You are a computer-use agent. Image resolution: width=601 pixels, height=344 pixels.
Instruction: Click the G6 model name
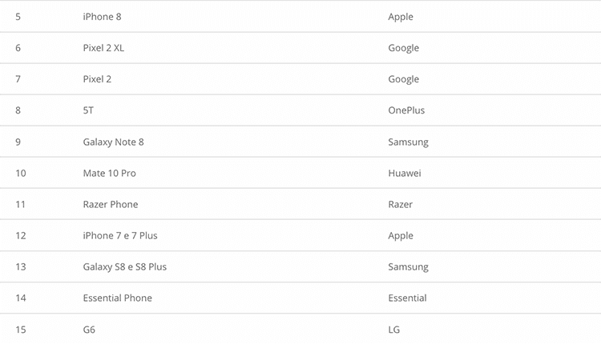click(89, 330)
